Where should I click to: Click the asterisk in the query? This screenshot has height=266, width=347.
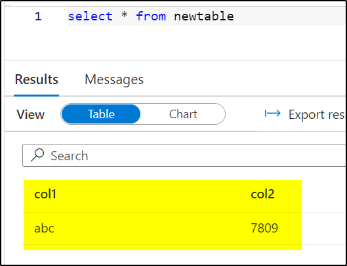[x=124, y=16]
